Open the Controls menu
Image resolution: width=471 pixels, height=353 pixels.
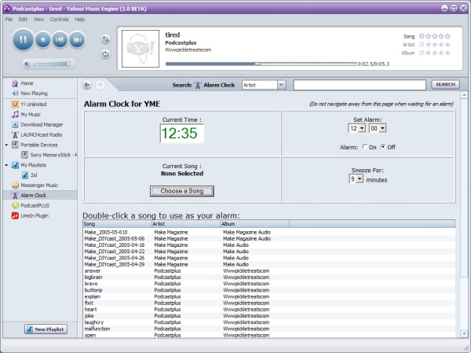(59, 19)
